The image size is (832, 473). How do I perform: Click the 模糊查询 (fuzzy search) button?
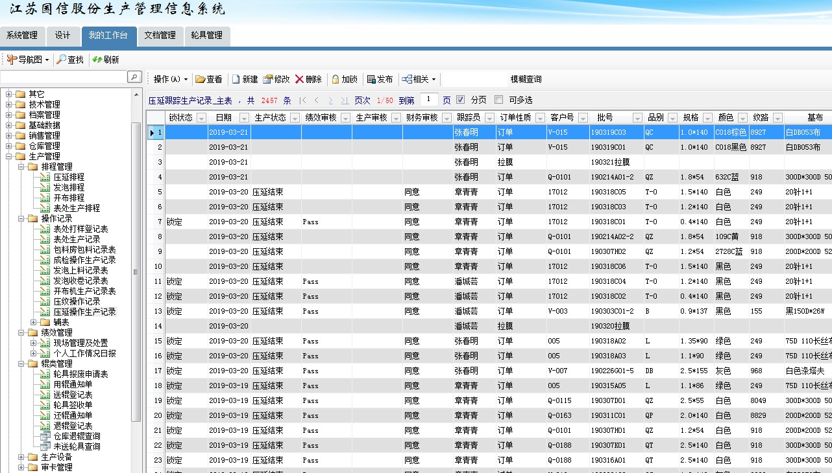[x=526, y=79]
